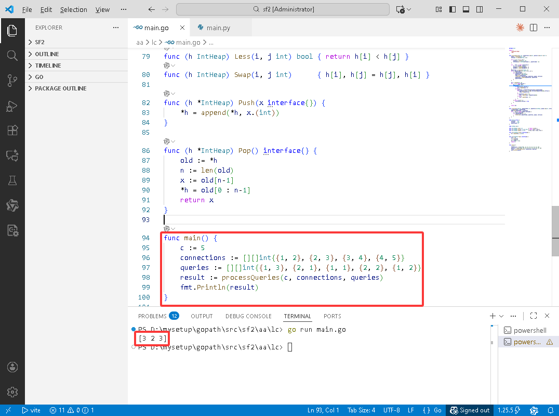Switch to the OUTPUT panel tab
559x416 pixels.
(202, 316)
